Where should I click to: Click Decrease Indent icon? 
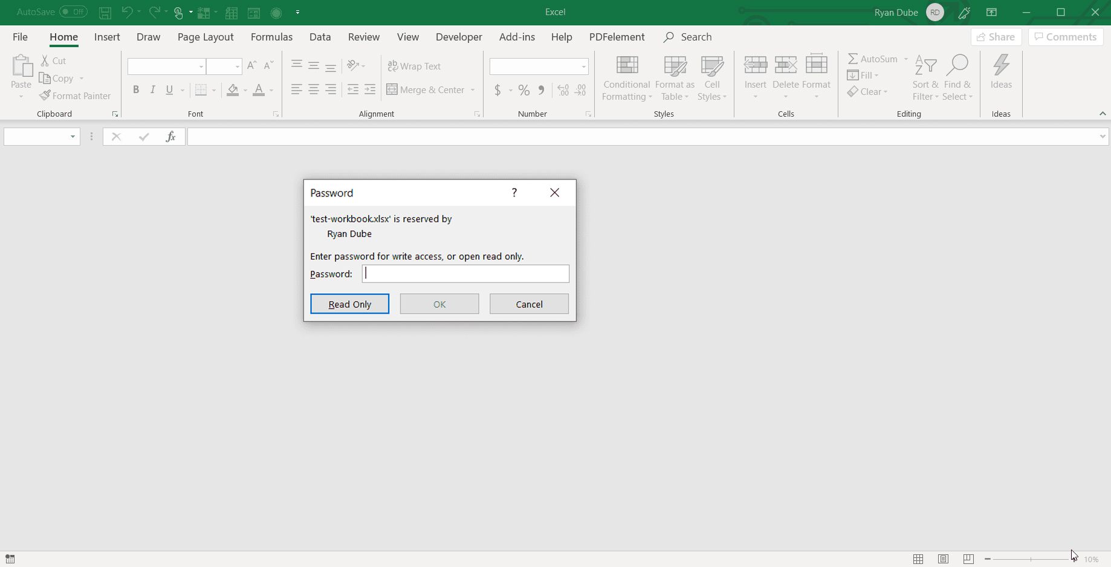353,89
